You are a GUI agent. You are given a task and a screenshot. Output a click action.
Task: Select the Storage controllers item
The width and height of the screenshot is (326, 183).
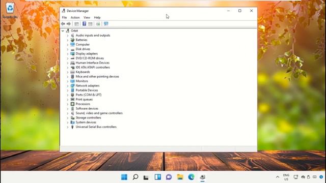tap(88, 117)
